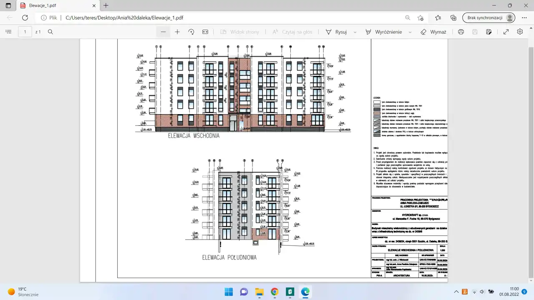
Task: Activate the Wymaż eraser tool
Action: click(433, 32)
